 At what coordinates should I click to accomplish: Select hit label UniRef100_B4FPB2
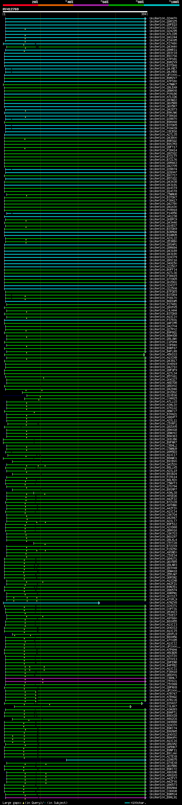[163, 666]
